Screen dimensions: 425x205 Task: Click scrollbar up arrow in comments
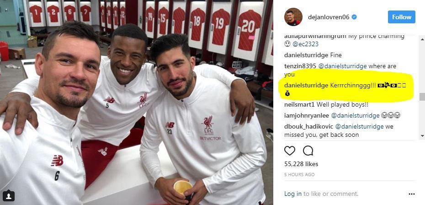pyautogui.click(x=422, y=40)
